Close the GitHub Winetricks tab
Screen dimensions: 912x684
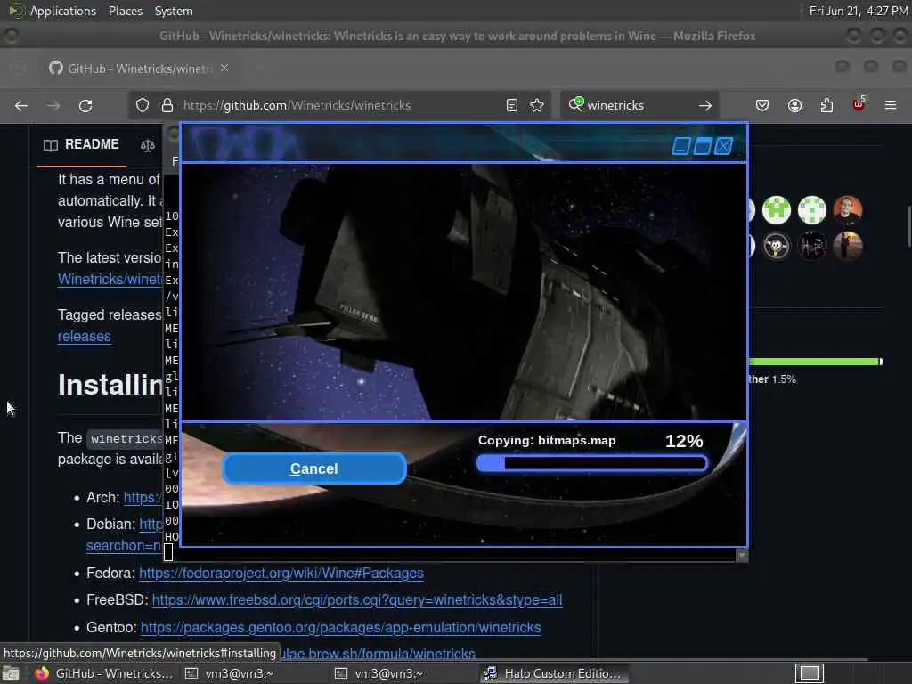[224, 68]
